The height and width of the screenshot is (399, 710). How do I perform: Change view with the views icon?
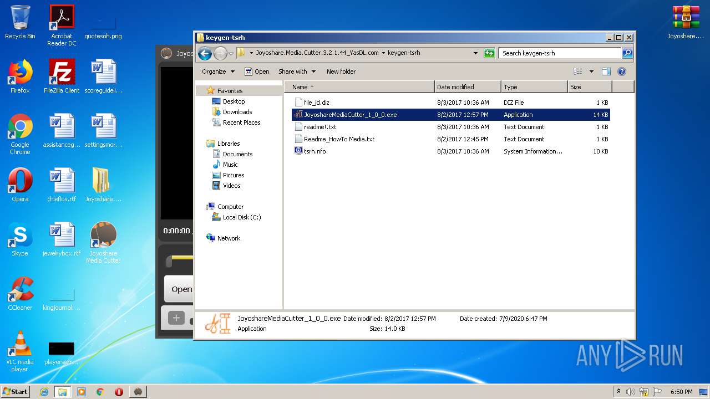[578, 71]
